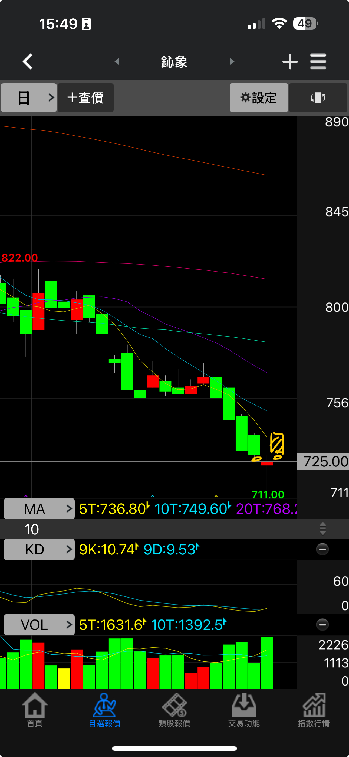The image size is (349, 757).
Task: Open the 交易功能 trading tab
Action: pos(244,710)
